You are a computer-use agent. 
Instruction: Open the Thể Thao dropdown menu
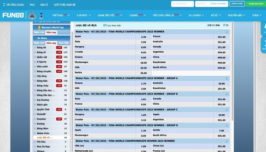pos(61,15)
